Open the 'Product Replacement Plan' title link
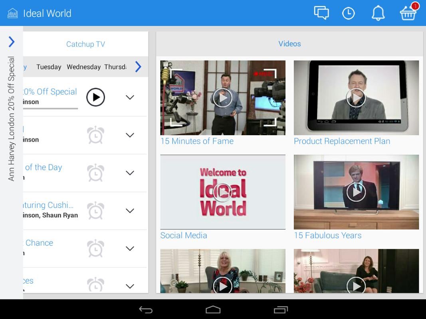Viewport: 426px width, 319px height. pyautogui.click(x=342, y=141)
